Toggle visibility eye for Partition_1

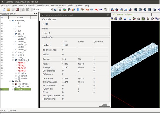pos(2,60)
